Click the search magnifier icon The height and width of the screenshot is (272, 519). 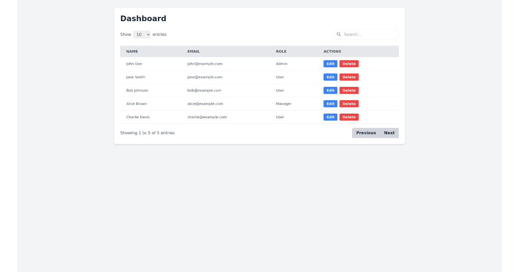[339, 34]
